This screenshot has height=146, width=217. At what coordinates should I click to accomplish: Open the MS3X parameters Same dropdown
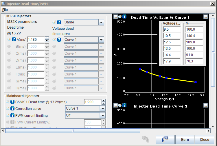coord(101,22)
